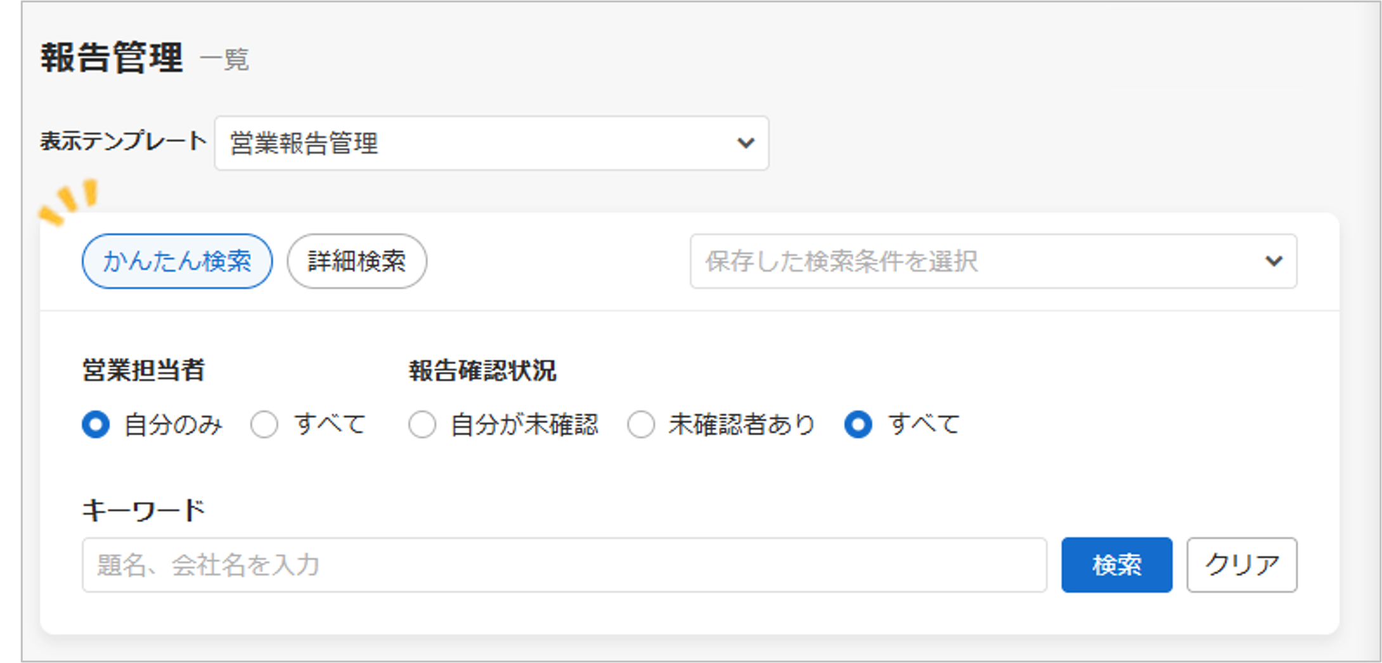Click the クリア button
The height and width of the screenshot is (663, 1382).
pyautogui.click(x=1241, y=565)
